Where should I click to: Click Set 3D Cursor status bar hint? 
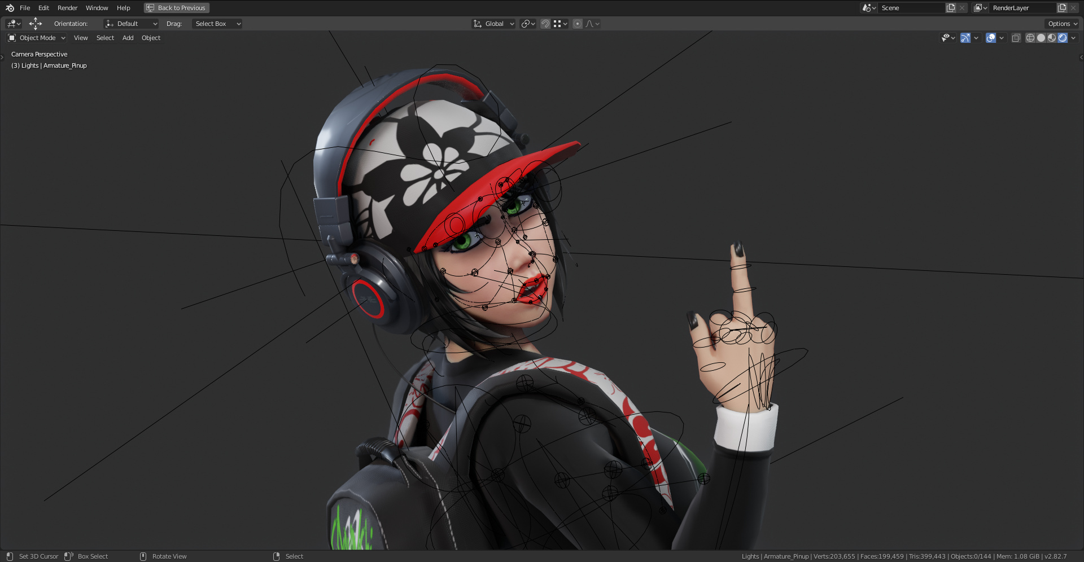(x=38, y=556)
